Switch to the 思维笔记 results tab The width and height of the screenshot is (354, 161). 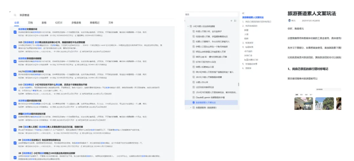tap(95, 23)
